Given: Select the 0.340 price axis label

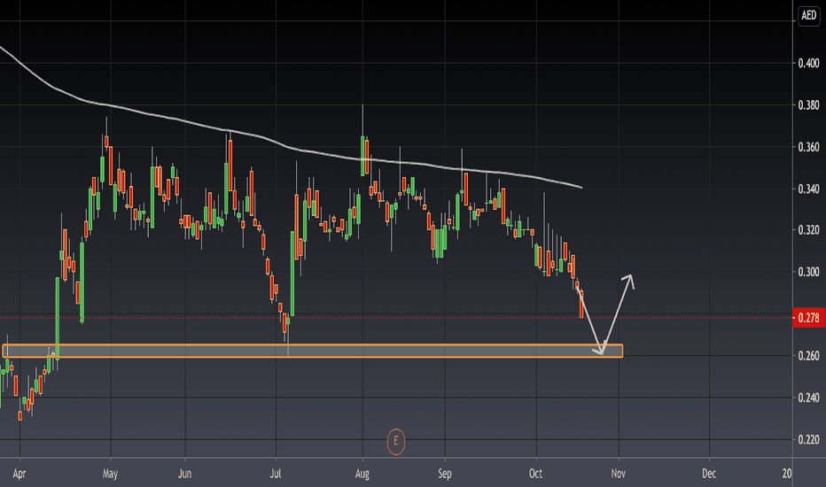Looking at the screenshot, I should point(808,189).
